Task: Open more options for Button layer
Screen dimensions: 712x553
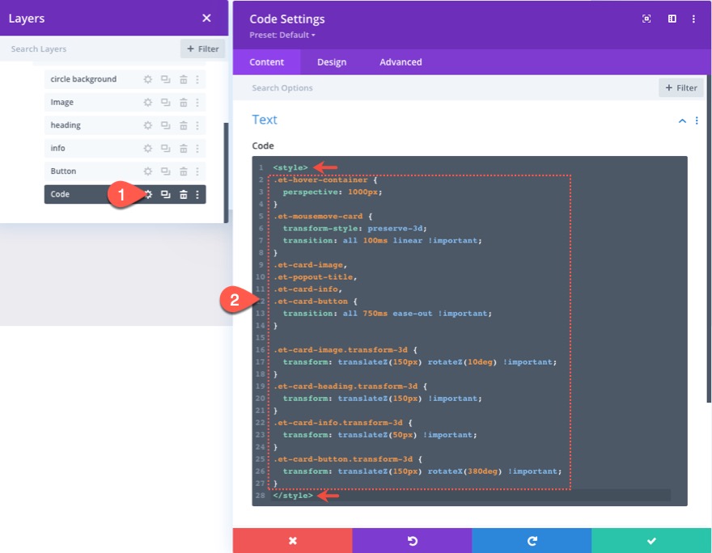Action: coord(197,171)
